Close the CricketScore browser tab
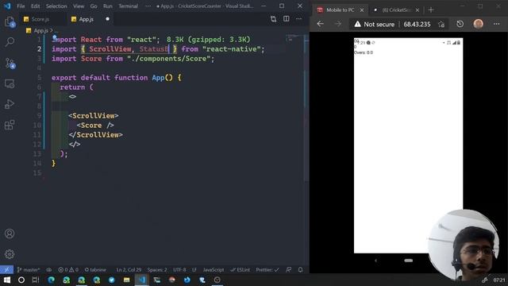The image size is (508, 286). pos(418,10)
